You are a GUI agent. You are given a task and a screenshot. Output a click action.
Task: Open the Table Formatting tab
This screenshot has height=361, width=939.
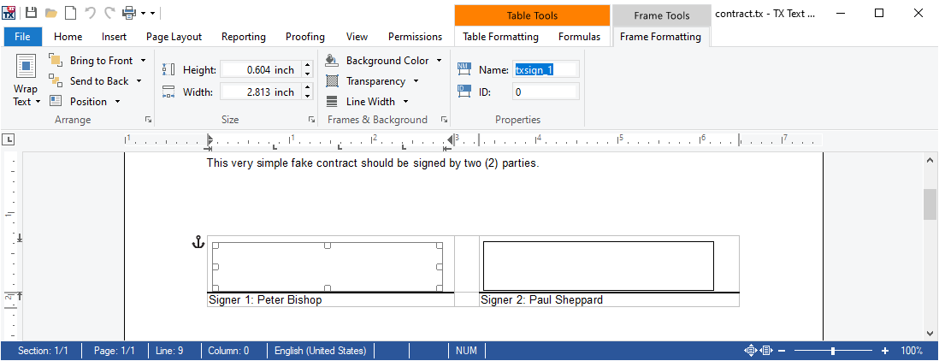coord(500,37)
